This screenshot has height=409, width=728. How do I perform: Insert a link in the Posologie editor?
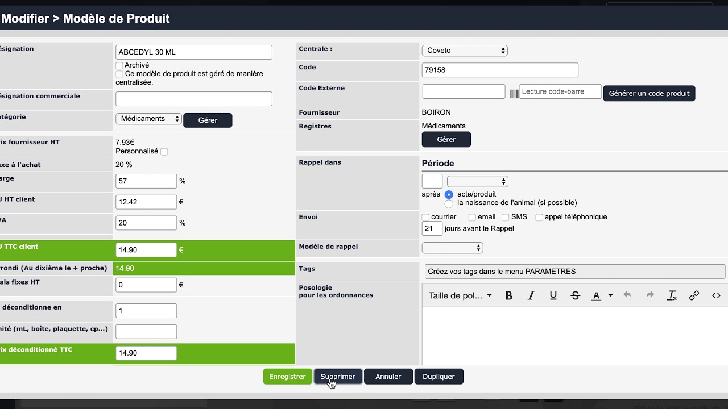(694, 295)
